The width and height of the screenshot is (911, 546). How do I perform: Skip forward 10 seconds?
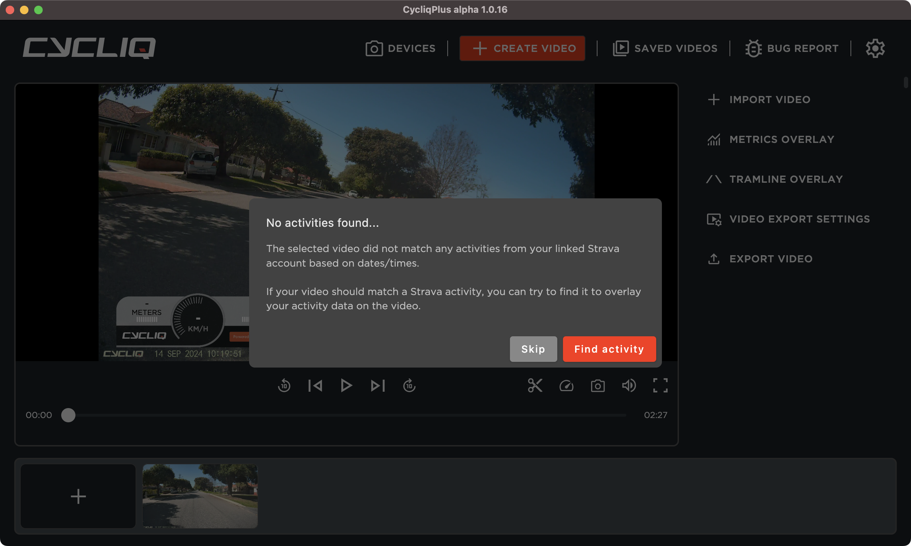pos(409,386)
